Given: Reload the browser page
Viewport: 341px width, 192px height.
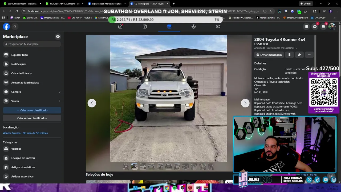Looking at the screenshot, I should click(17, 11).
